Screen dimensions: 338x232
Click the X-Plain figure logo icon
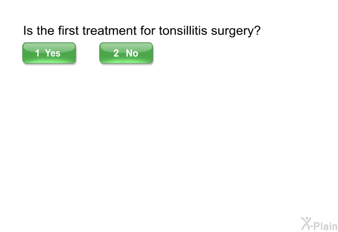click(306, 223)
